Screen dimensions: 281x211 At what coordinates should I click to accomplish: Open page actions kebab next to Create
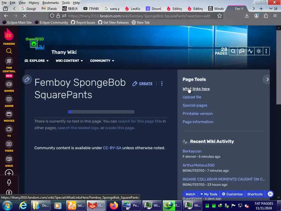tap(162, 84)
